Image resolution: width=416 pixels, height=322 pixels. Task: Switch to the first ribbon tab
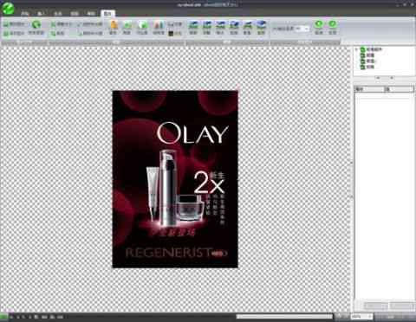point(25,13)
